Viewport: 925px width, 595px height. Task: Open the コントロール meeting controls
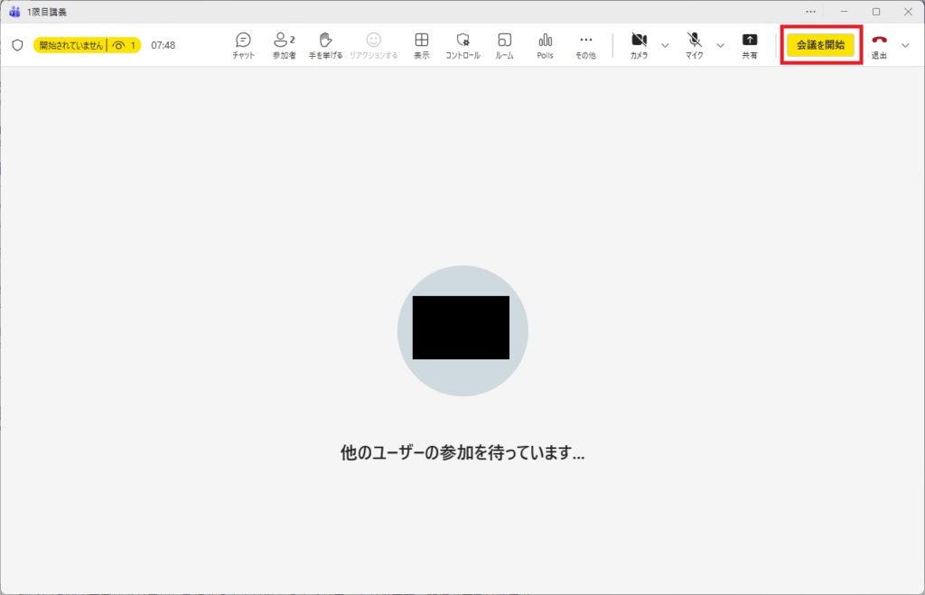pyautogui.click(x=462, y=44)
